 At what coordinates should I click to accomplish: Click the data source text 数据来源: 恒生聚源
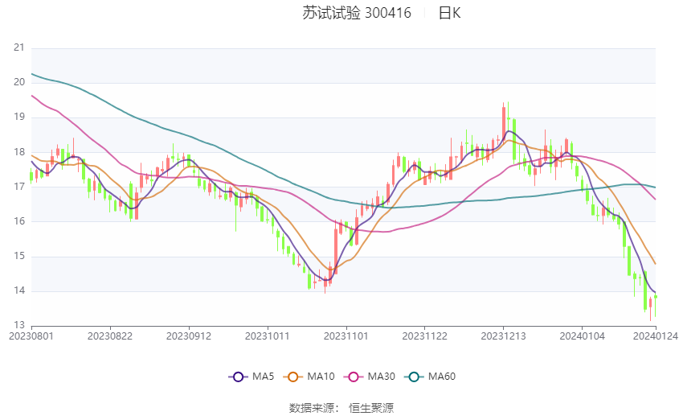[341, 408]
